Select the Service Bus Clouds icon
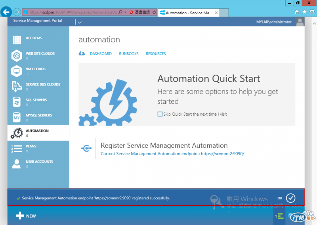This screenshot has width=317, height=225. [17, 86]
